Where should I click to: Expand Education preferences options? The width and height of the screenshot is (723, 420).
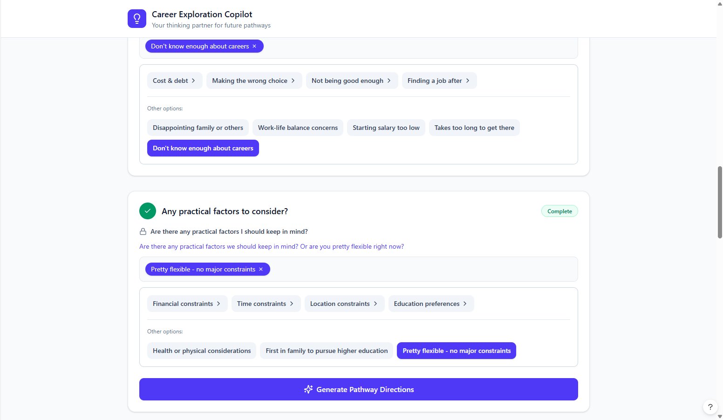431,304
